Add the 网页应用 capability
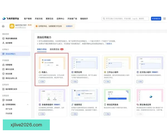Image resolution: width=167 pixels, height=133 pixels. coord(74,81)
